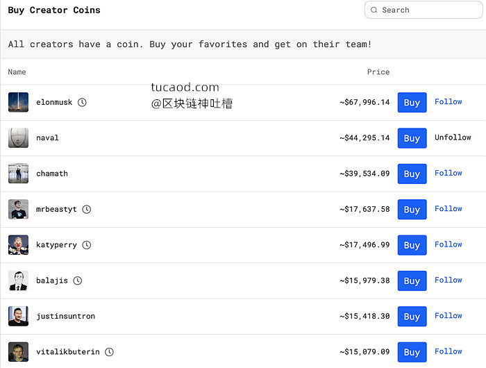Click the Buy Creator Coins heading

[54, 10]
